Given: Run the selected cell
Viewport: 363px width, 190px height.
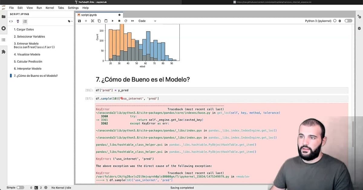Looking at the screenshot, I should coord(113,21).
